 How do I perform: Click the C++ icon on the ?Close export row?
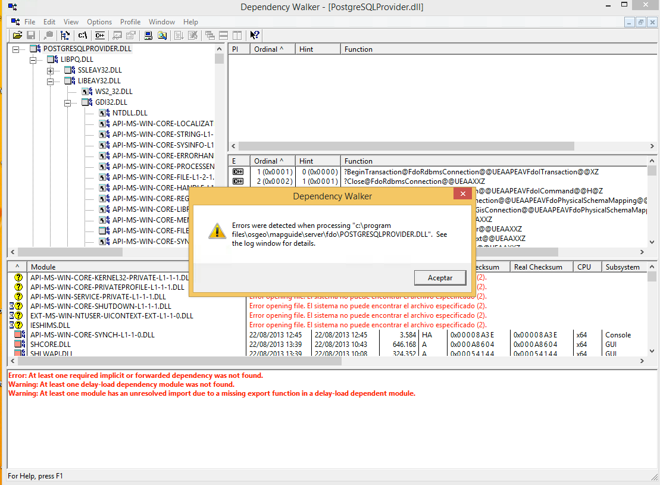click(238, 182)
